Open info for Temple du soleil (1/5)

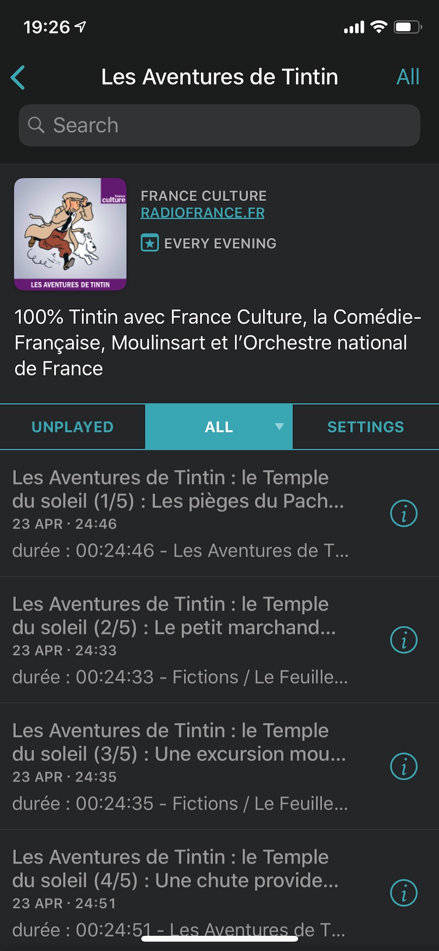click(x=404, y=514)
